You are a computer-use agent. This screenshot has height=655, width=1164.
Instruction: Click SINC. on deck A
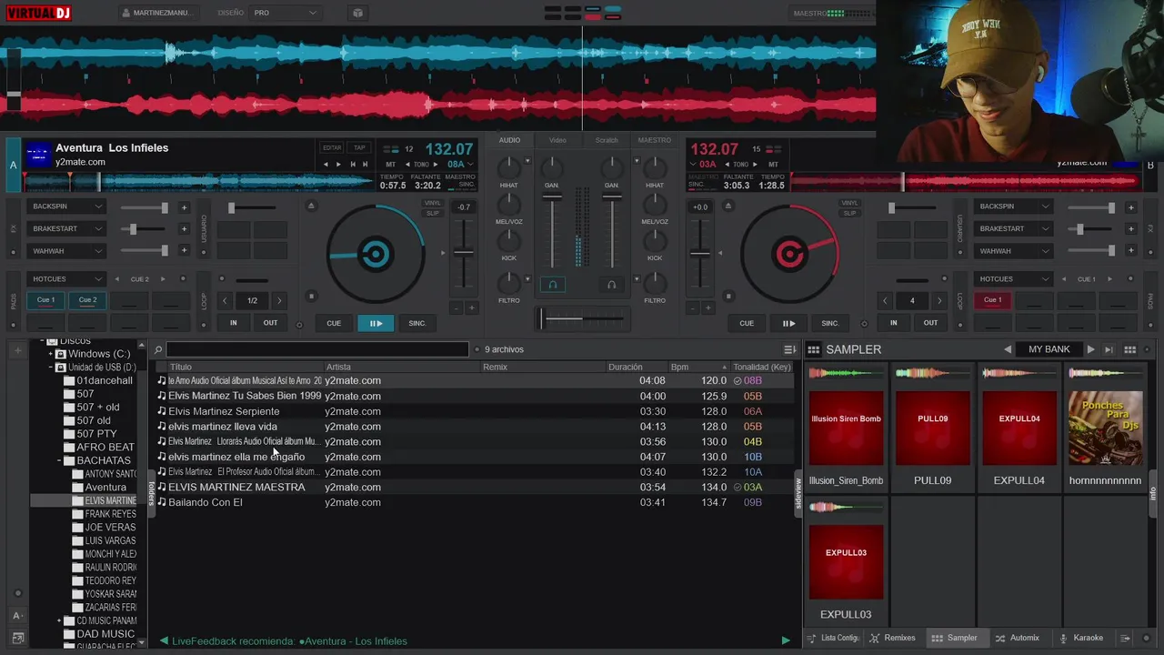point(417,323)
